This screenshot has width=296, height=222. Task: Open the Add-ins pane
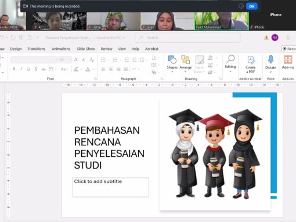(288, 62)
